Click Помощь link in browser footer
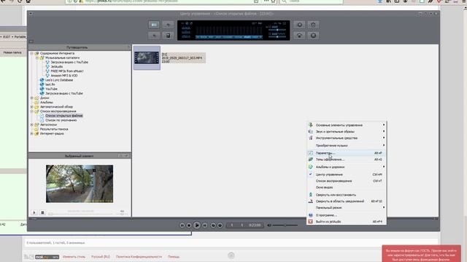This screenshot has width=467, height=262. click(x=174, y=257)
